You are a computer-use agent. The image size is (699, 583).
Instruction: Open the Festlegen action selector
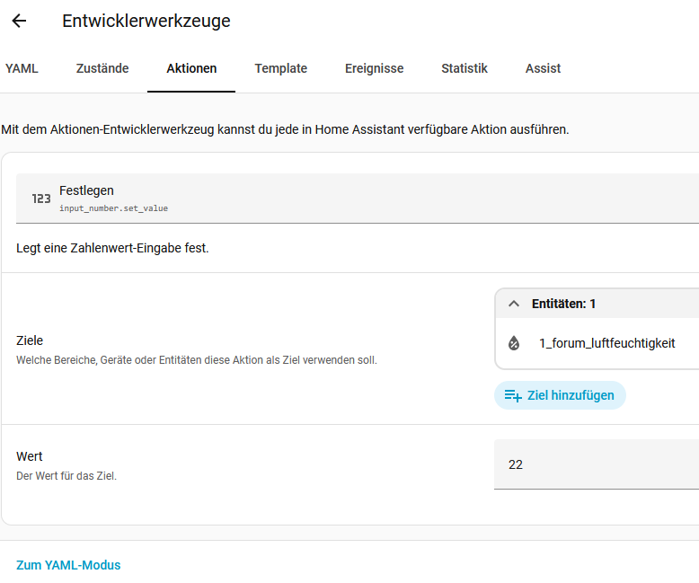coord(358,199)
